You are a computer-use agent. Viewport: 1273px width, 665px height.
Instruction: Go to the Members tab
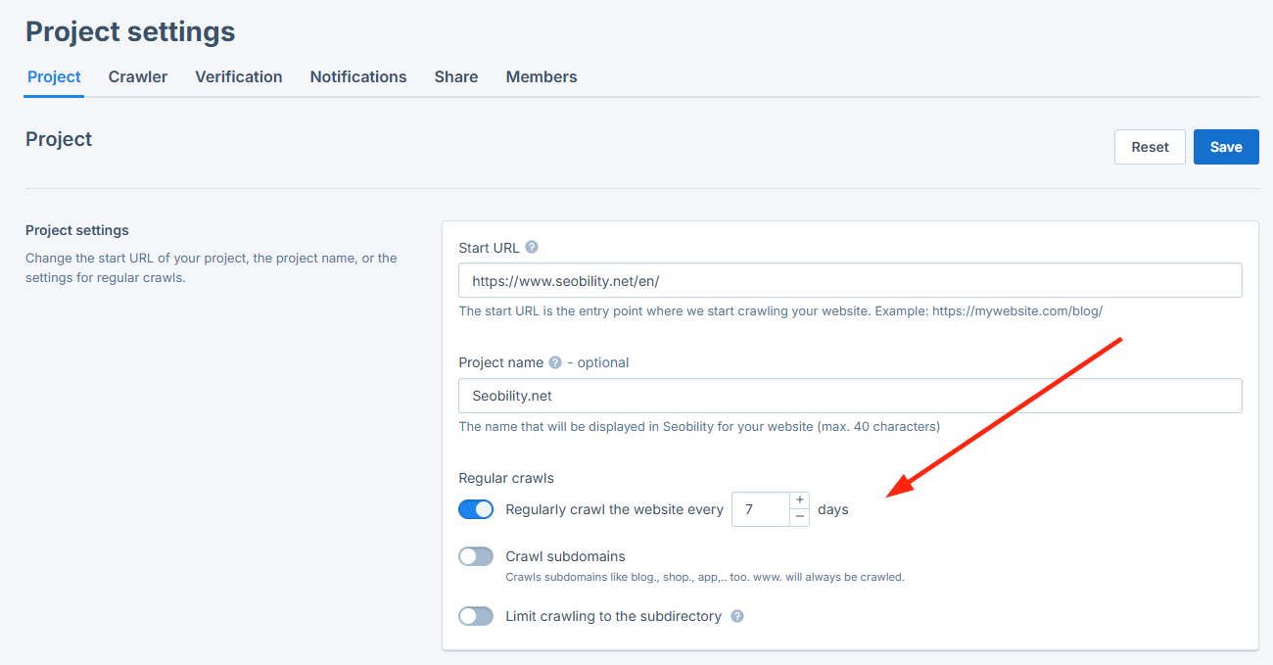[x=542, y=76]
